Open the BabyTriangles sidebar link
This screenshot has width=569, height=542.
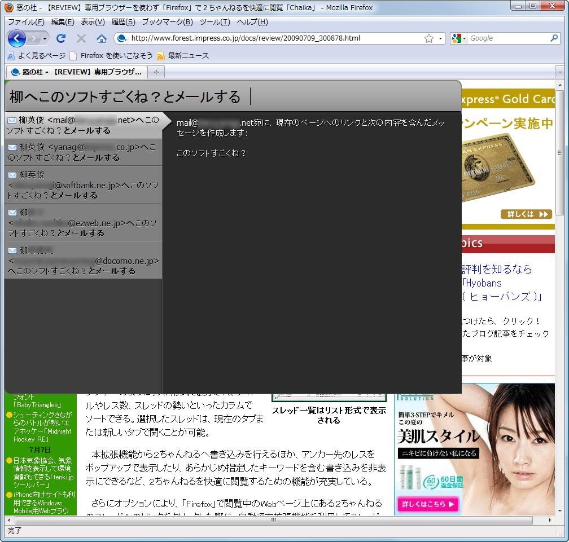38,401
